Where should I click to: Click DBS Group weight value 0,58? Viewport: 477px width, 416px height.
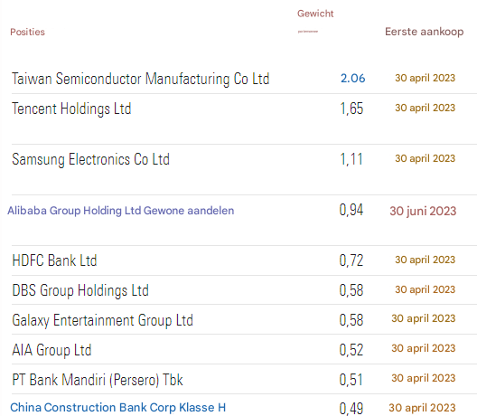(351, 290)
